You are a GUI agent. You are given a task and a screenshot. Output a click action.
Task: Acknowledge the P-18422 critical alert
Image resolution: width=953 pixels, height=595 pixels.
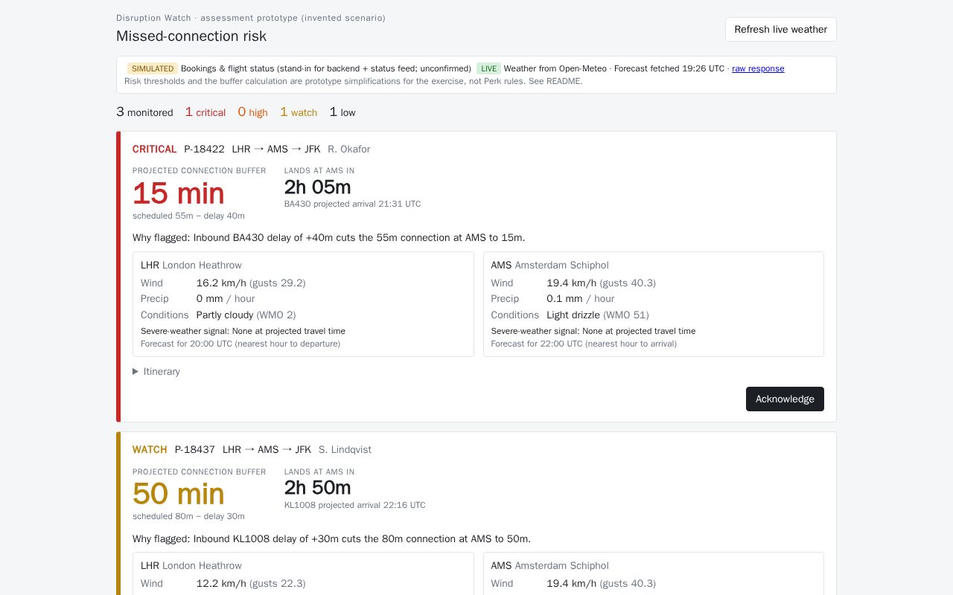tap(785, 399)
